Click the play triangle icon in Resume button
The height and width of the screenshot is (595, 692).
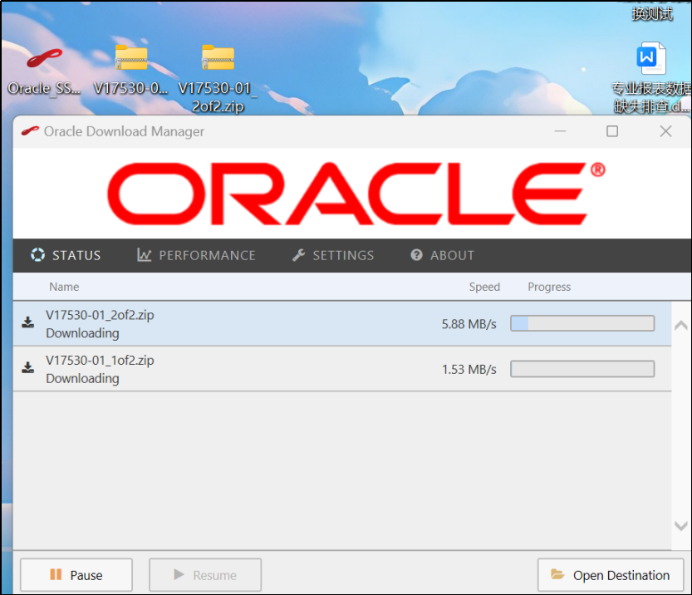[x=179, y=574]
